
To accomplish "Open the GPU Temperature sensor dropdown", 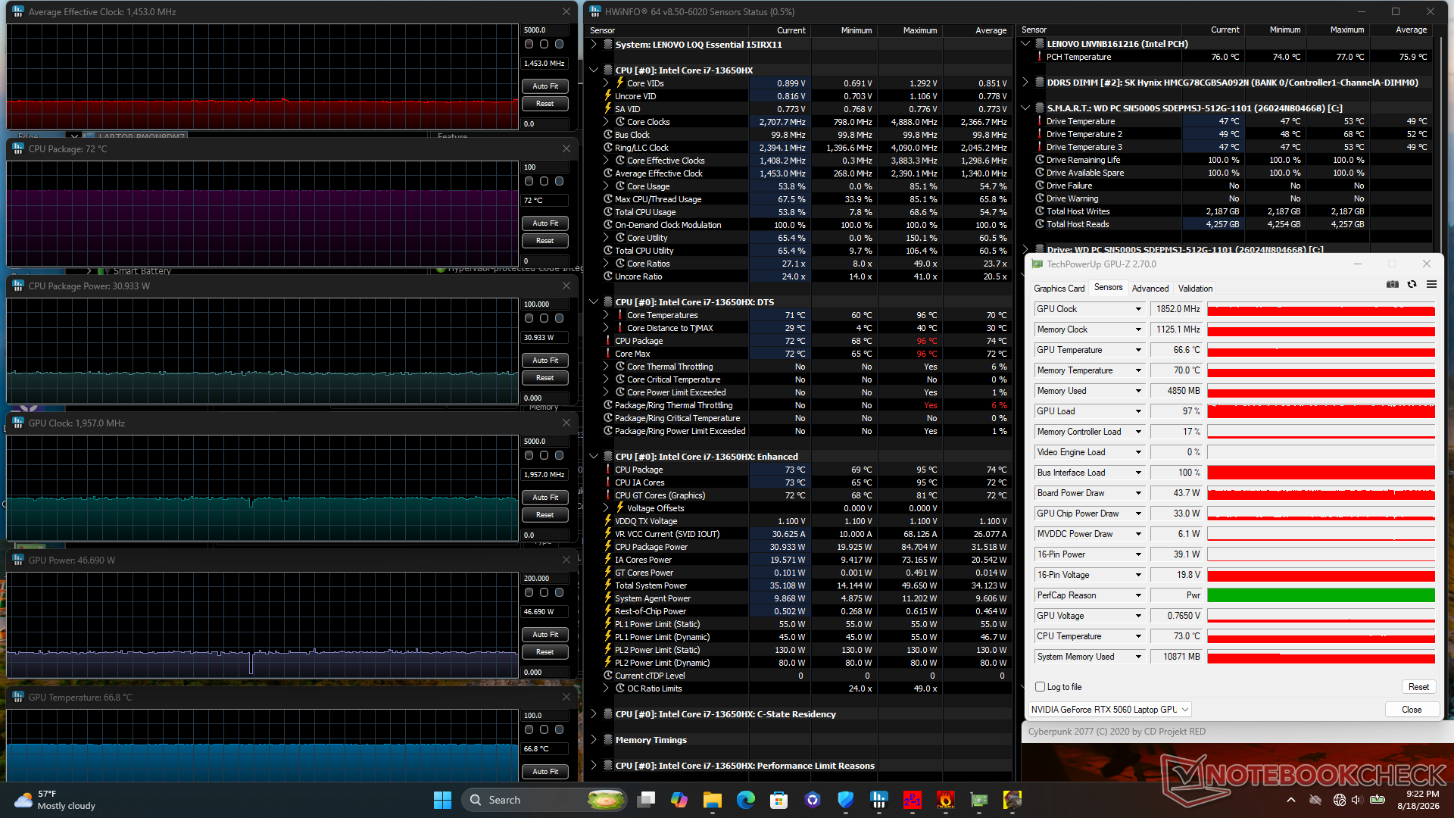I will click(x=1137, y=350).
